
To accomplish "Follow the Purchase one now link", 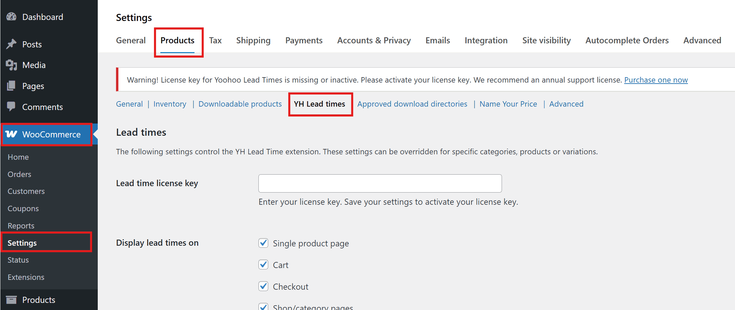I will [656, 80].
